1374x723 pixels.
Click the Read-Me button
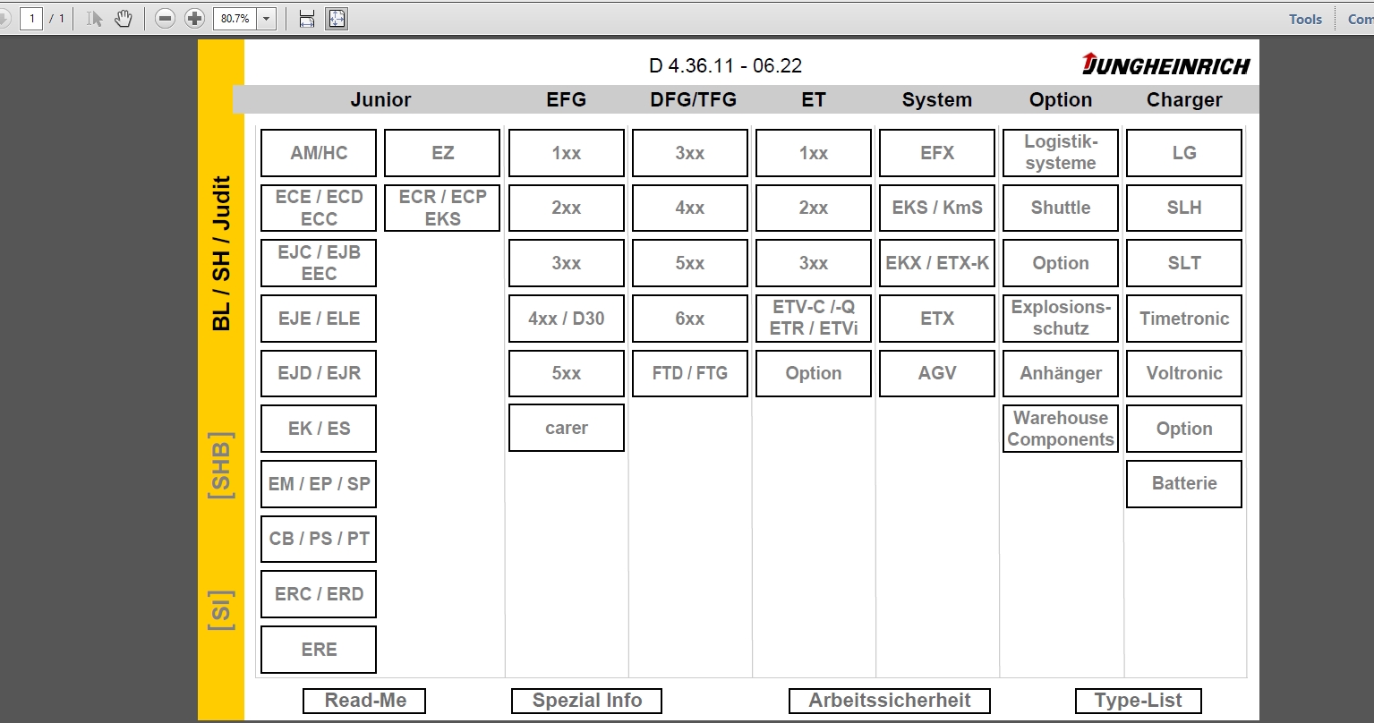coord(365,701)
